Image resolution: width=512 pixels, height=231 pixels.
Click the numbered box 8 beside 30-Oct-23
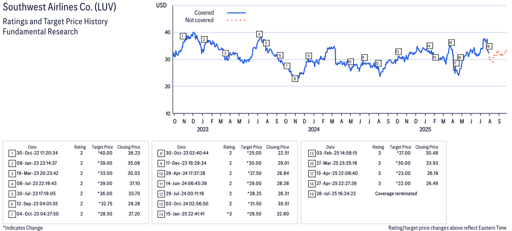[160, 153]
